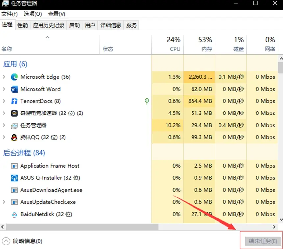Image resolution: width=283 pixels, height=249 pixels.
Task: Click the TencentDocs app icon
Action: [14, 101]
